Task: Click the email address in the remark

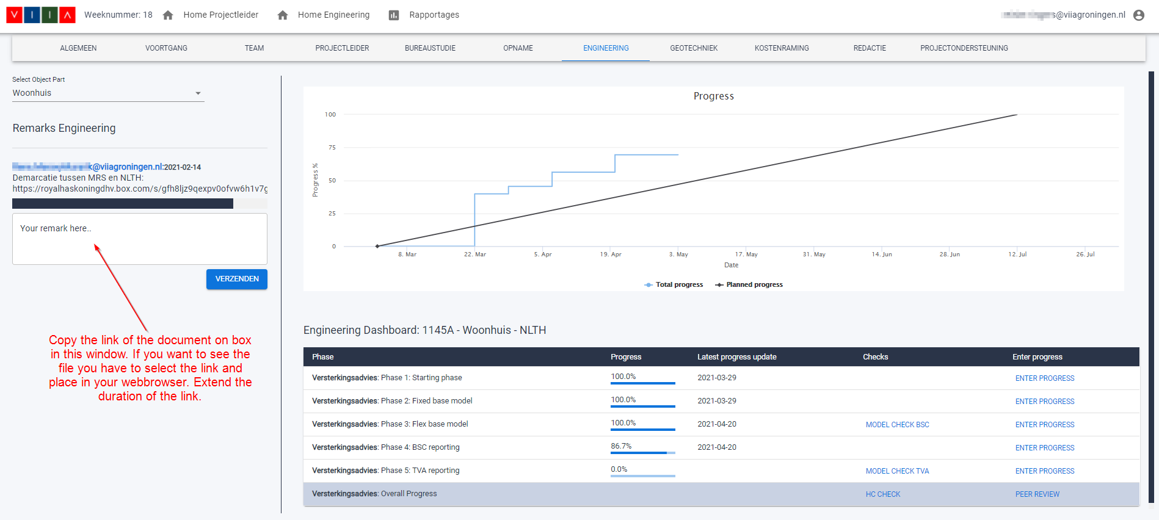Action: pos(88,167)
